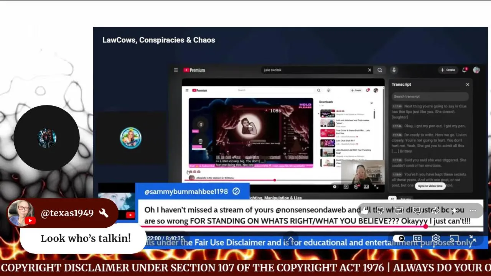Select the All chip below the transcript
This screenshot has width=491, height=276.
[392, 199]
